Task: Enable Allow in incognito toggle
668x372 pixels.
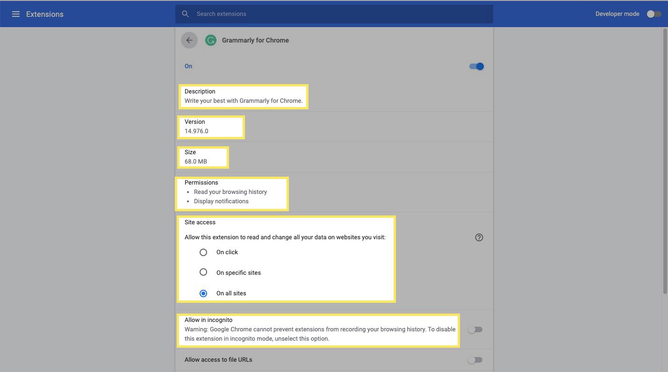Action: [x=475, y=329]
